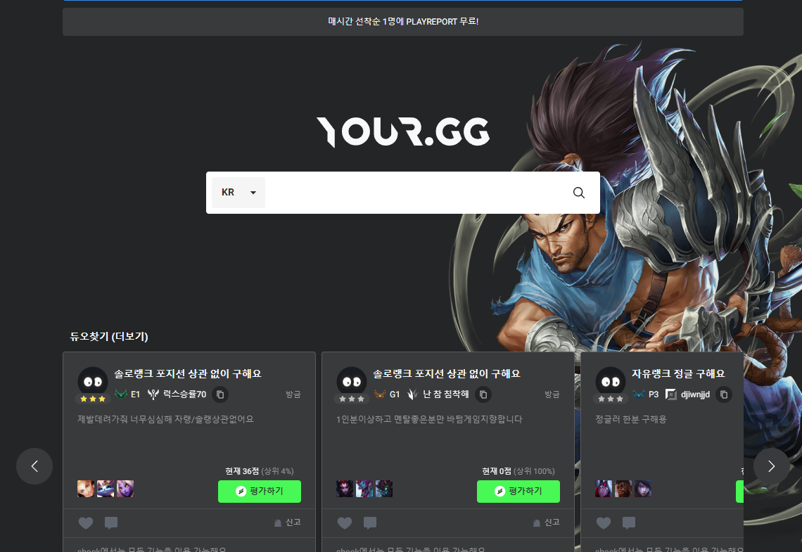
Task: Like the 난 참 침착해 card with heart icon
Action: (x=345, y=523)
